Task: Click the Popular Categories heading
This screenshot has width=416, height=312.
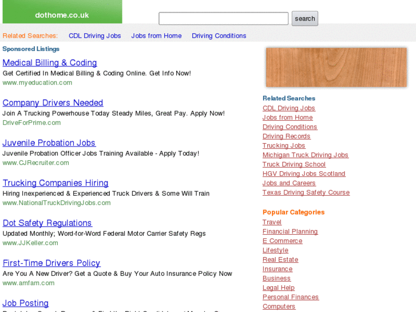Action: pyautogui.click(x=294, y=212)
